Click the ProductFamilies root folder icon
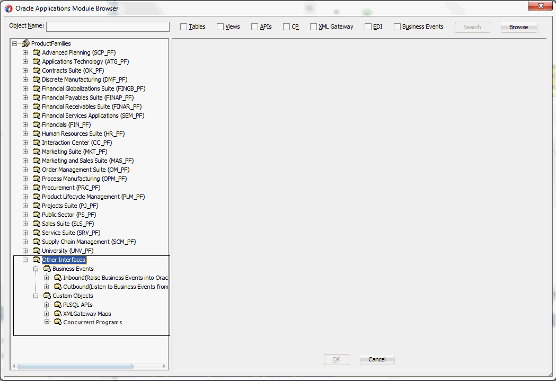This screenshot has width=556, height=381. (25, 43)
